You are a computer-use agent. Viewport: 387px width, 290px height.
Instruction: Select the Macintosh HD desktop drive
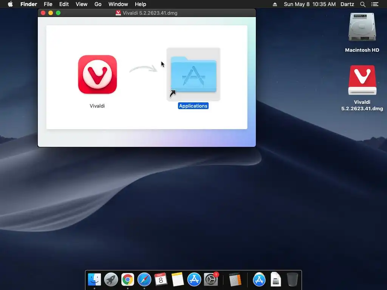point(362,27)
